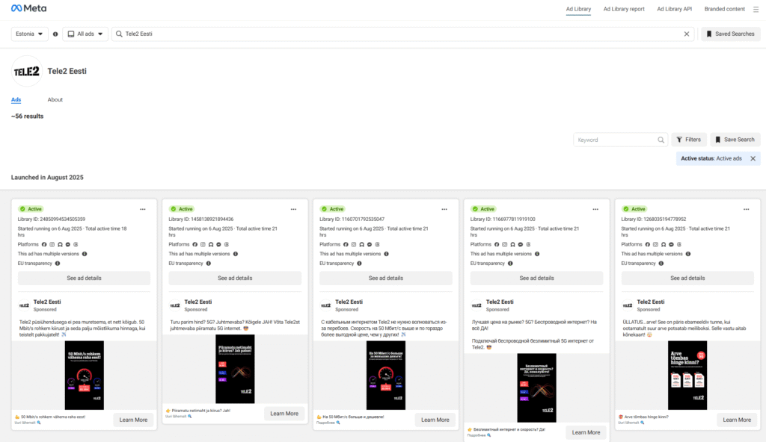Open the Russian 5G orange swirl ad image
The height and width of the screenshot is (442, 766).
point(536,387)
